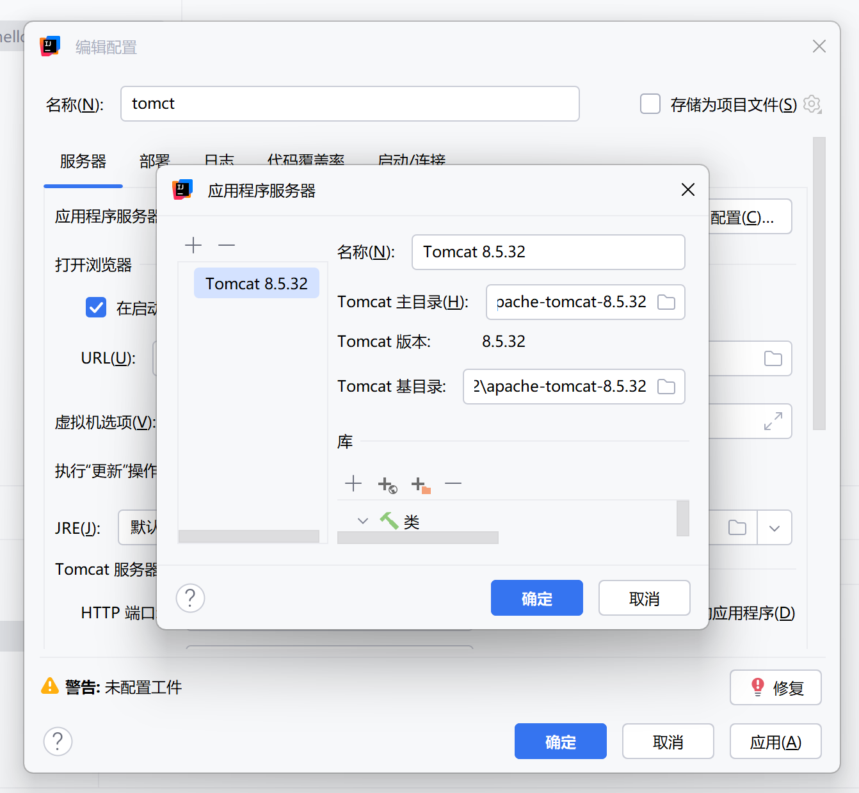Click the vertical scrollbar of the library list
The height and width of the screenshot is (793, 859).
(x=683, y=518)
